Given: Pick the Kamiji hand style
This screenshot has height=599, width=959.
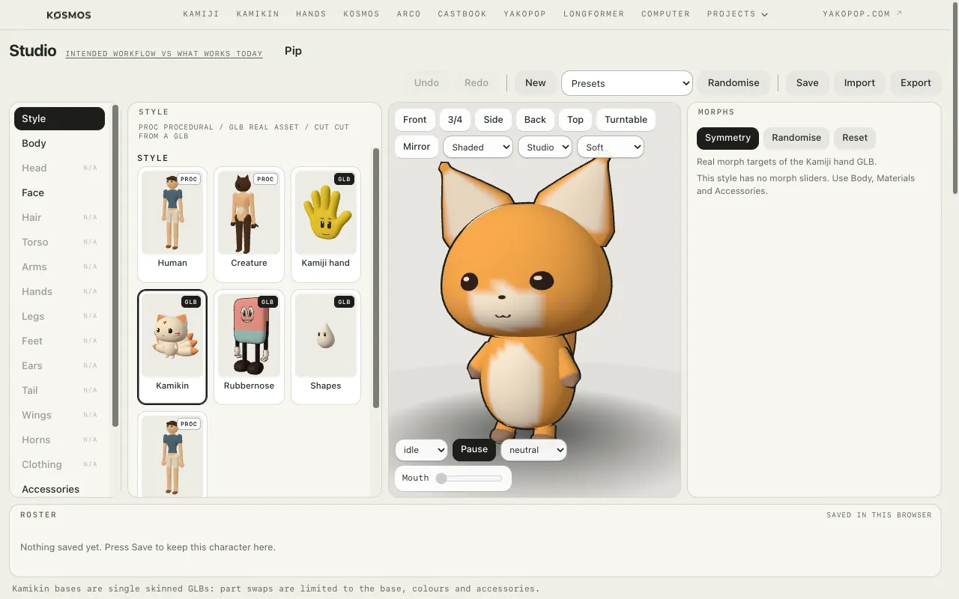Looking at the screenshot, I should coord(325,224).
